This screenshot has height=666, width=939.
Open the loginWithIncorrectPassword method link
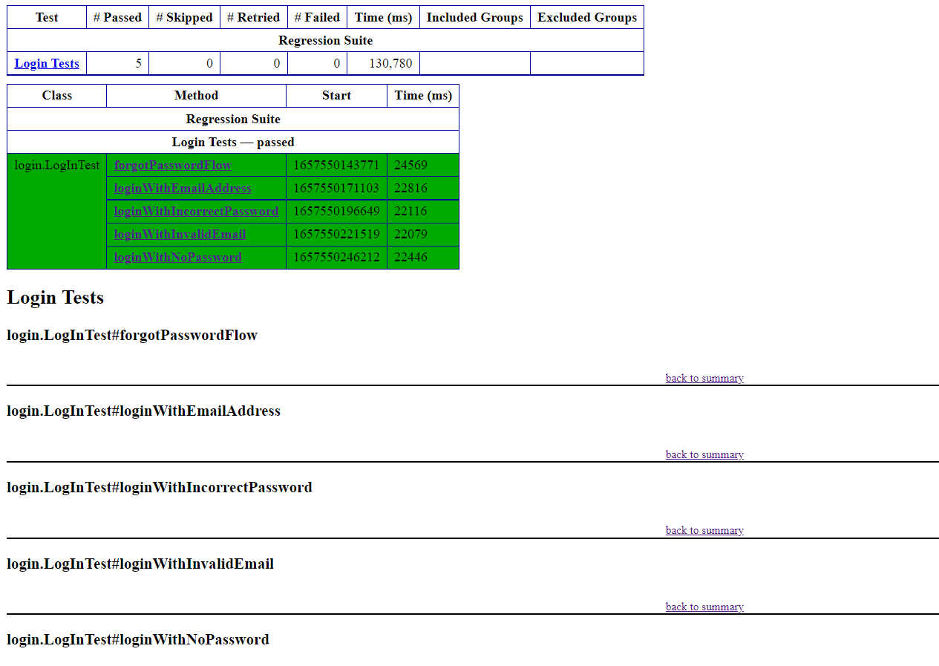click(x=196, y=211)
